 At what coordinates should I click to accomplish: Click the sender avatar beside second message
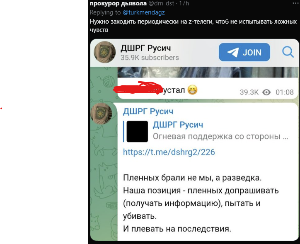(x=101, y=114)
